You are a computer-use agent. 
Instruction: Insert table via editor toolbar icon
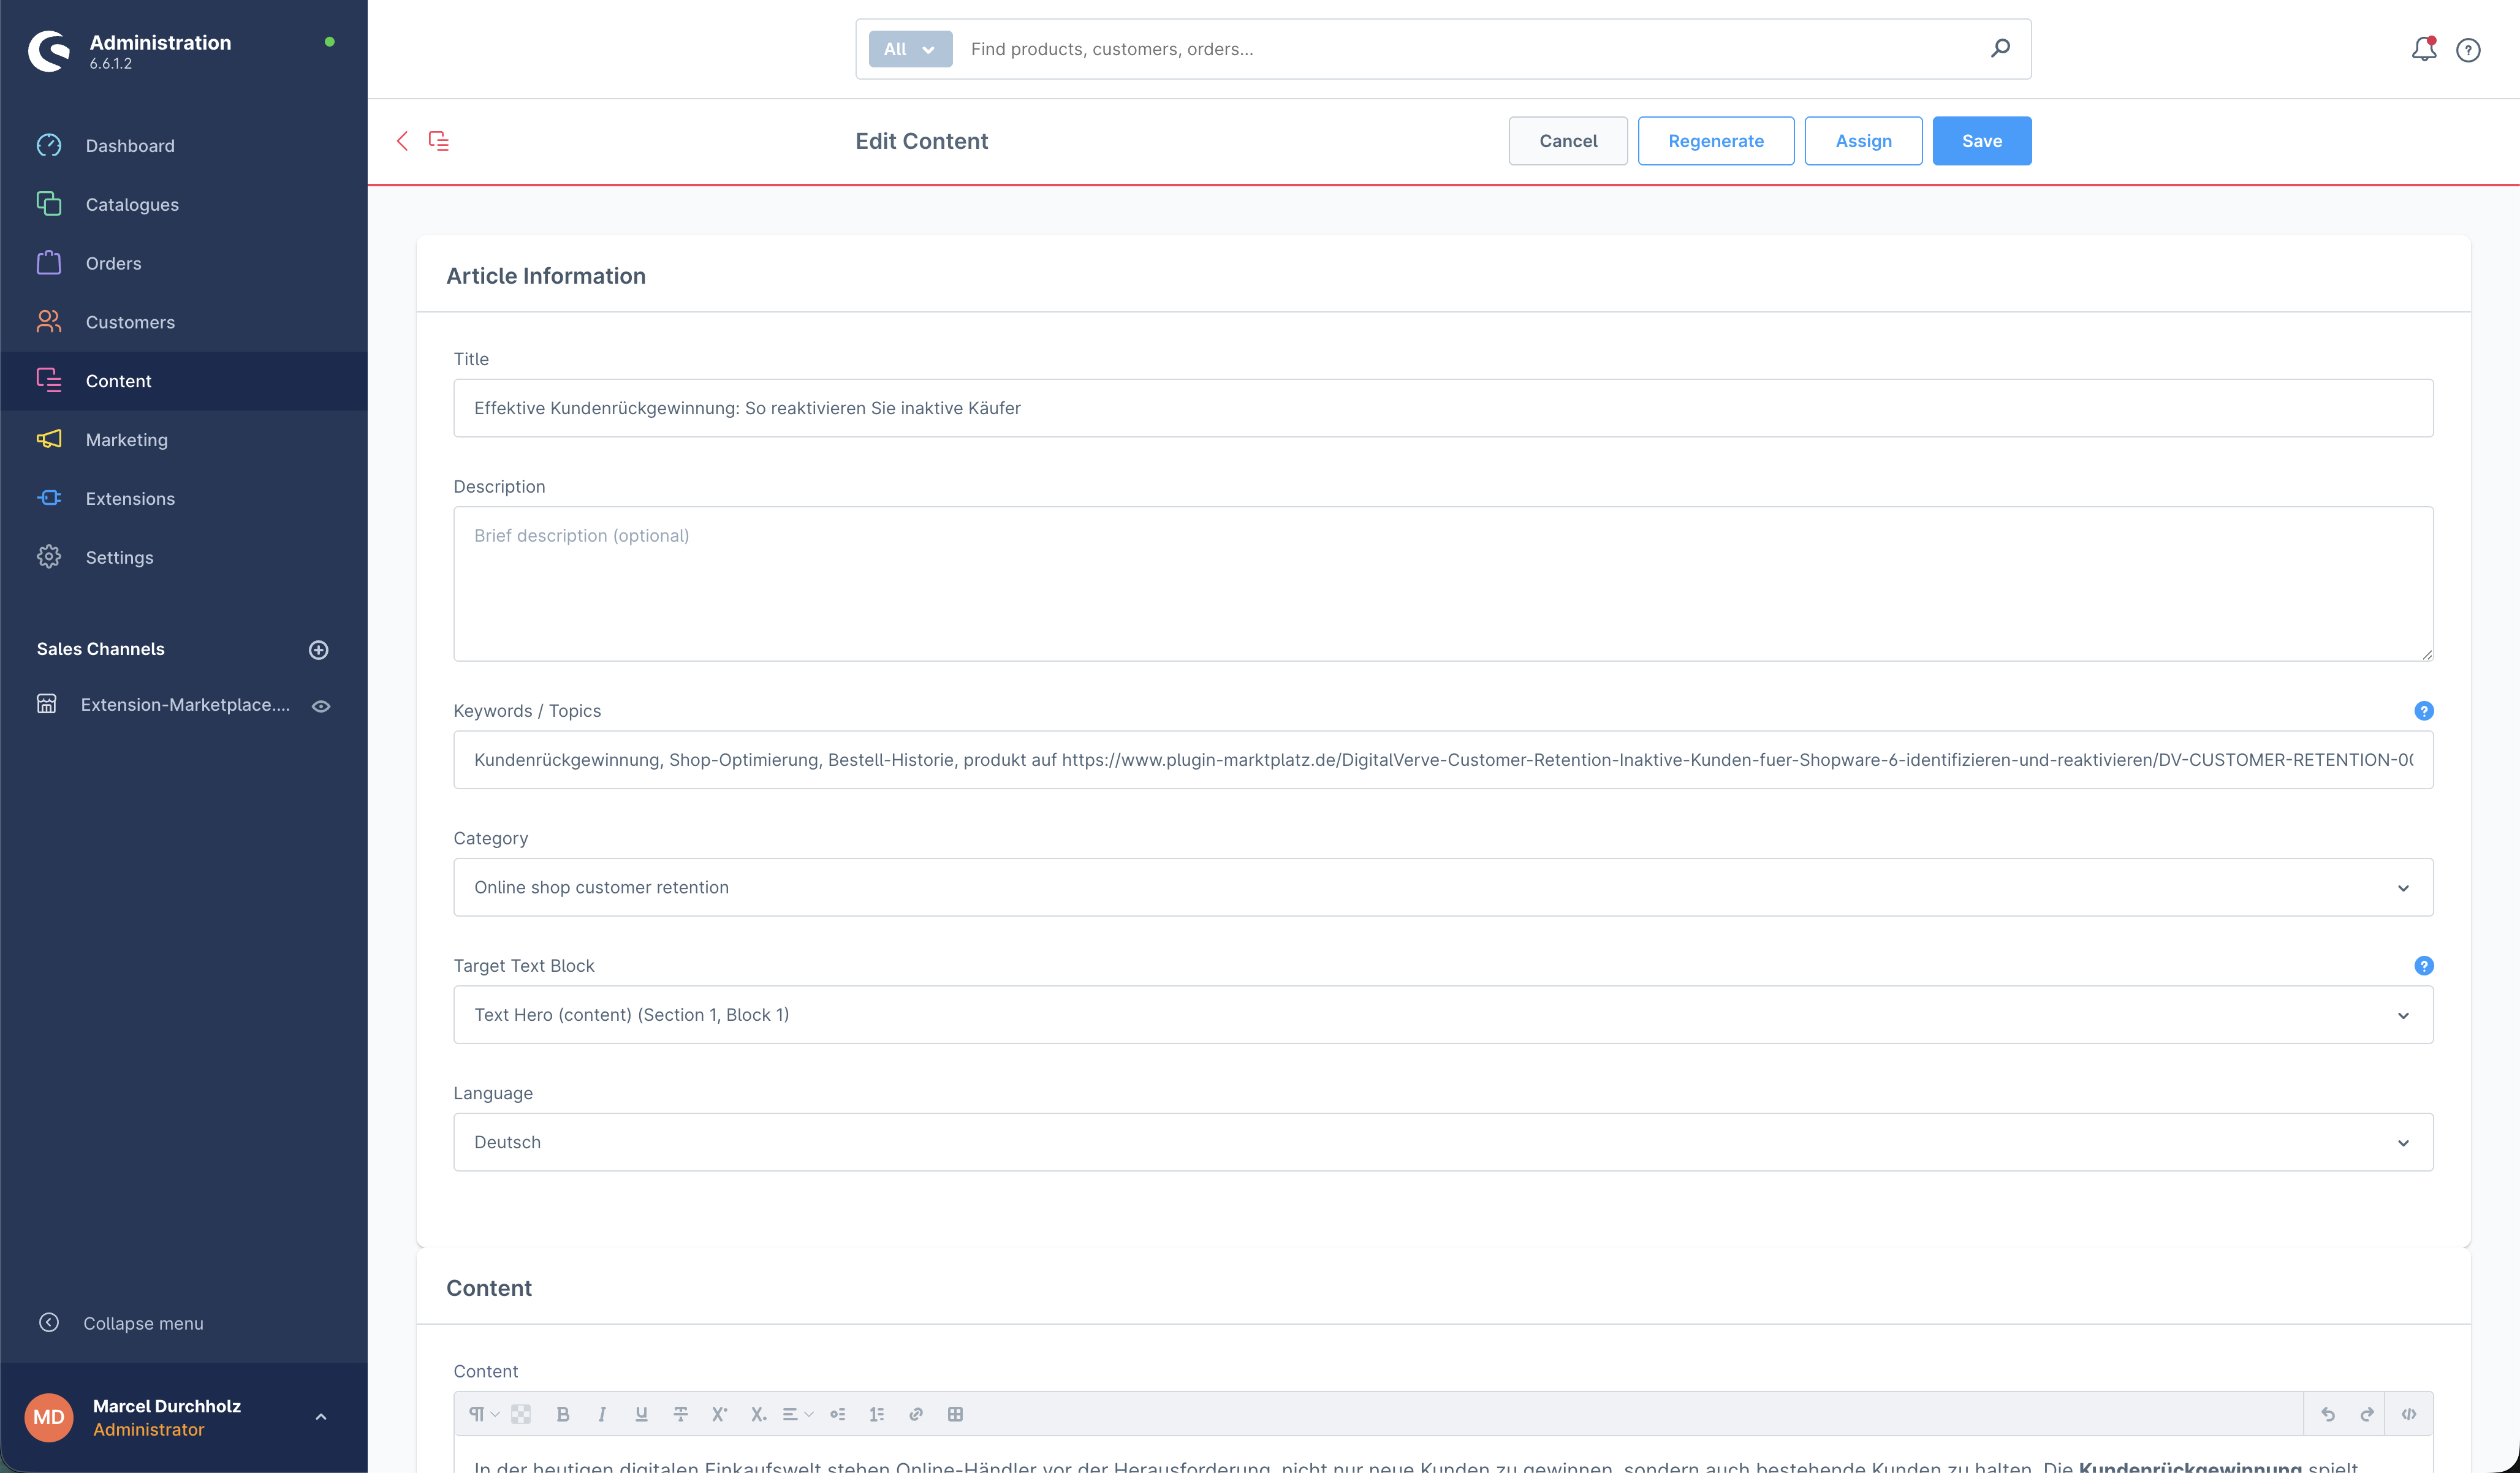[955, 1414]
